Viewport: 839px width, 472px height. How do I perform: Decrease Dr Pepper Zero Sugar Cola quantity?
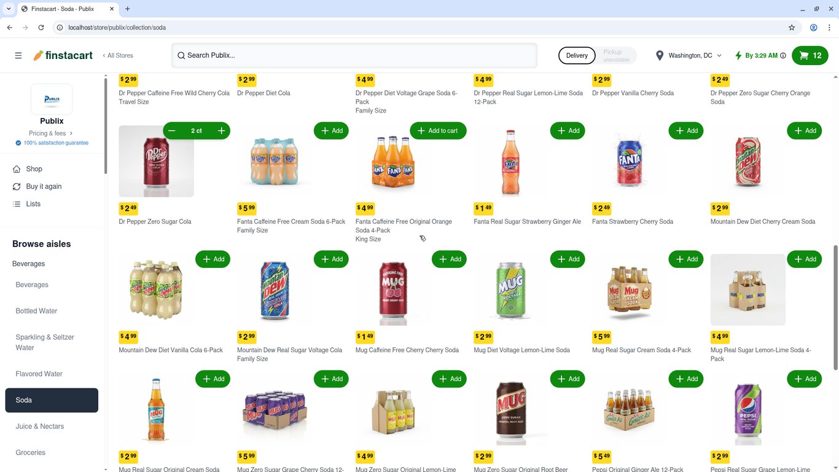(171, 131)
